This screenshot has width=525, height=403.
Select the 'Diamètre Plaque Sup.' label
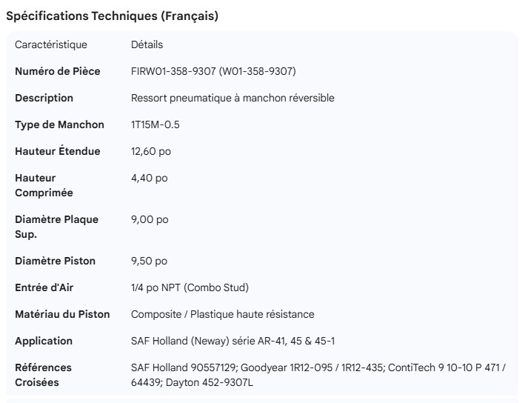coord(57,227)
